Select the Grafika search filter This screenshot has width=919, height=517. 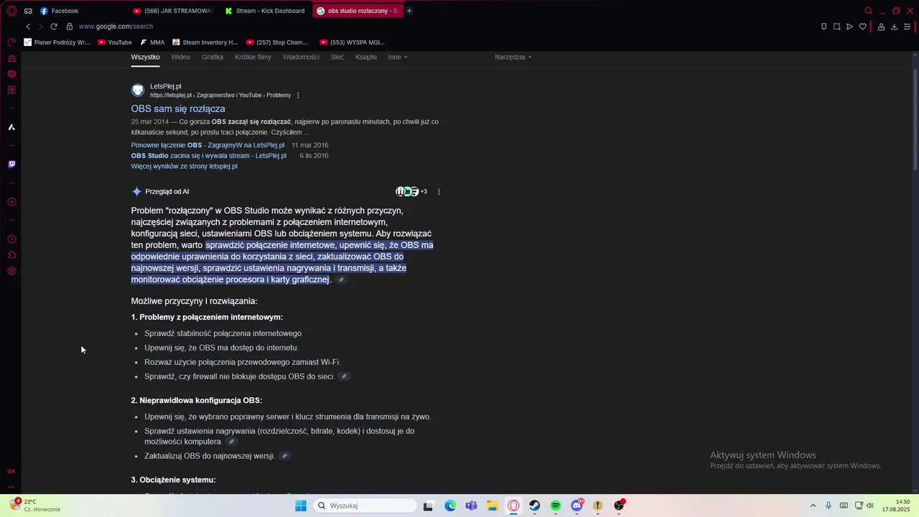(213, 57)
